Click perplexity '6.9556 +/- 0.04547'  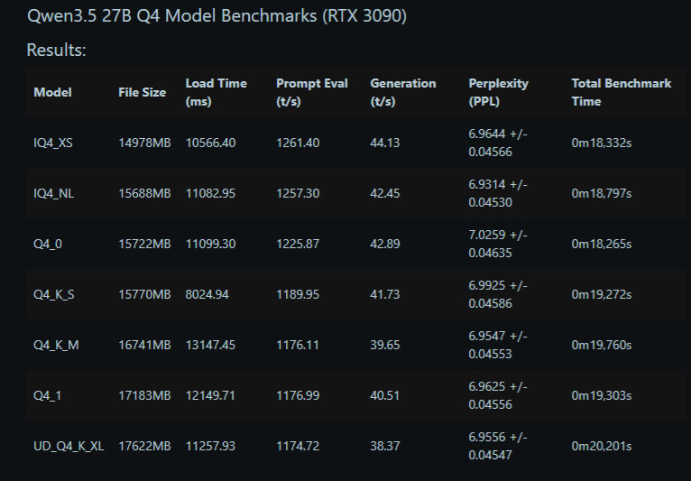click(498, 446)
